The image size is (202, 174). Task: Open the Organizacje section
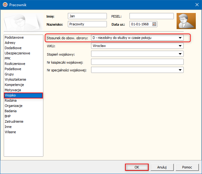pyautogui.click(x=24, y=106)
